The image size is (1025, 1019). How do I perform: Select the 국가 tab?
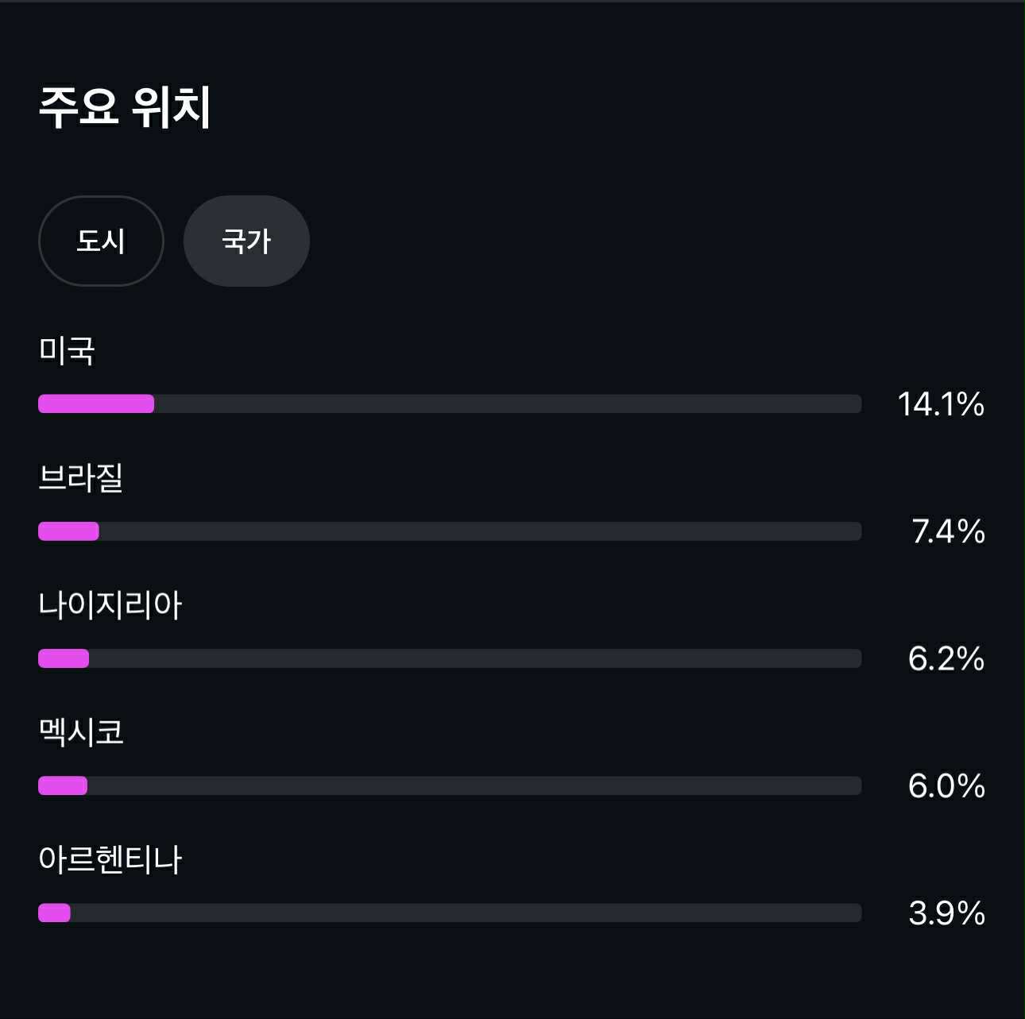246,241
